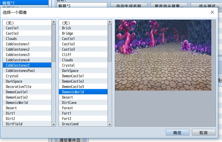222x142 pixels.
Task: Select DemonCastle2 in the right list
Action: (x=83, y=81)
